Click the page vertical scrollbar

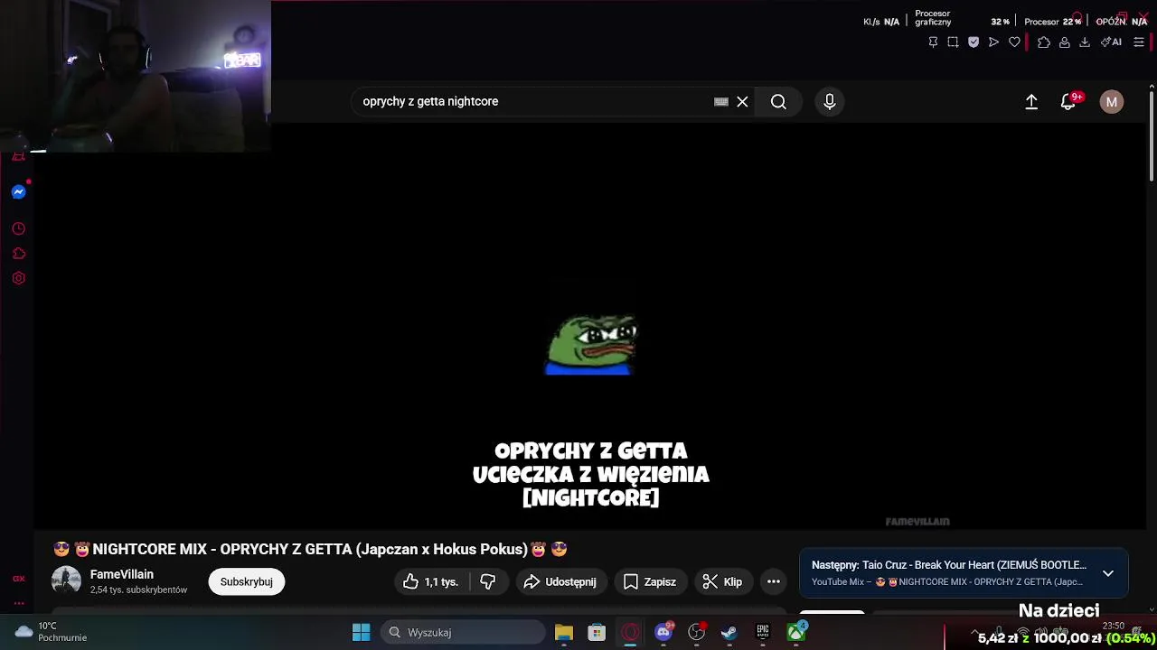point(1152,135)
